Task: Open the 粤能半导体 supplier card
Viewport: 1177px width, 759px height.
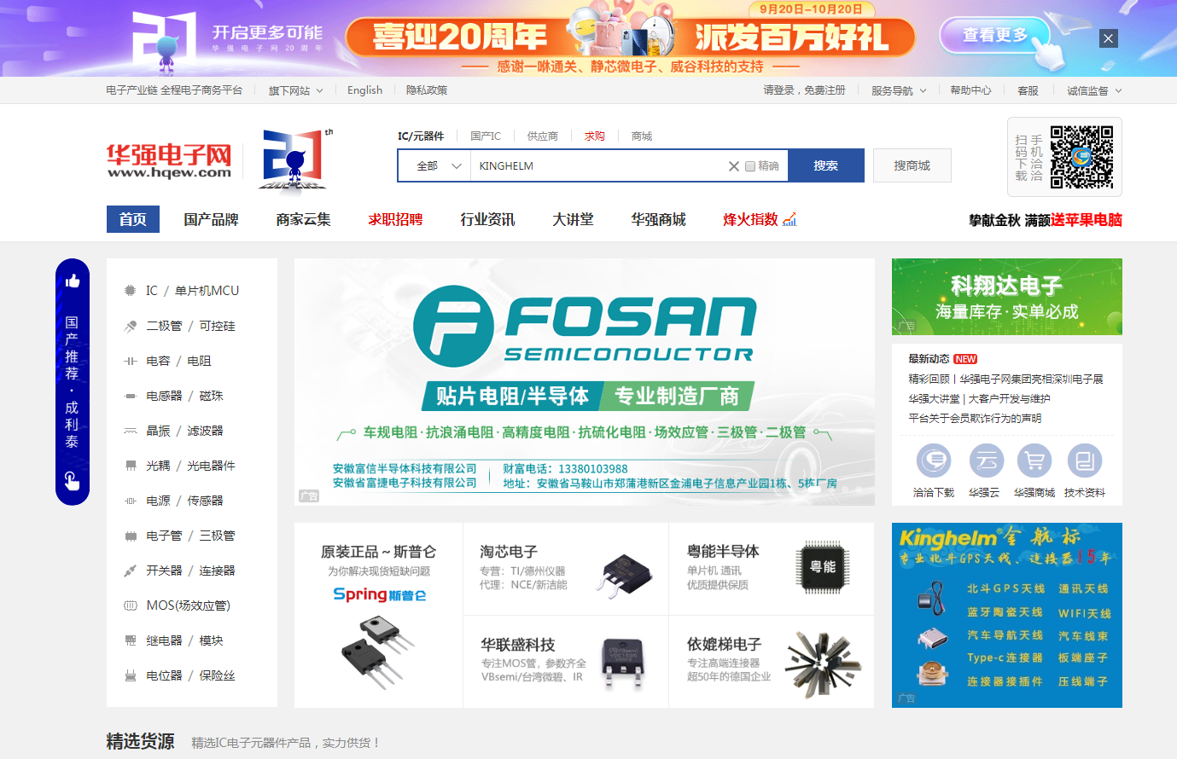Action: (772, 569)
